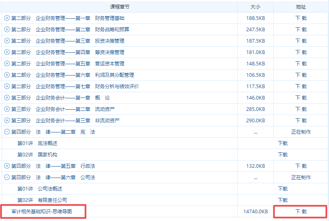This screenshot has width=329, height=221.
Task: Select 第二部分 企业财务管理 第一章 财务管理基础 title
Action: (68, 18)
